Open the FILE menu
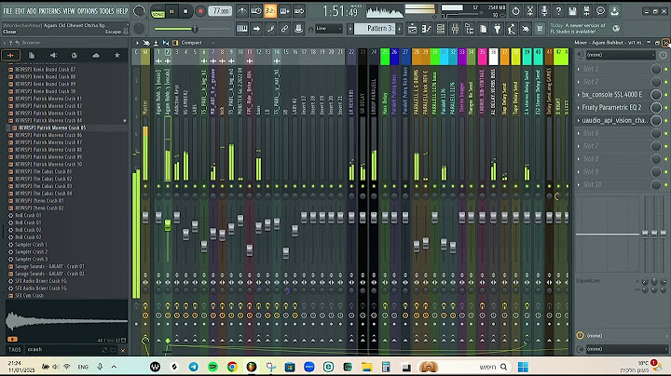The height and width of the screenshot is (376, 671). coord(8,11)
